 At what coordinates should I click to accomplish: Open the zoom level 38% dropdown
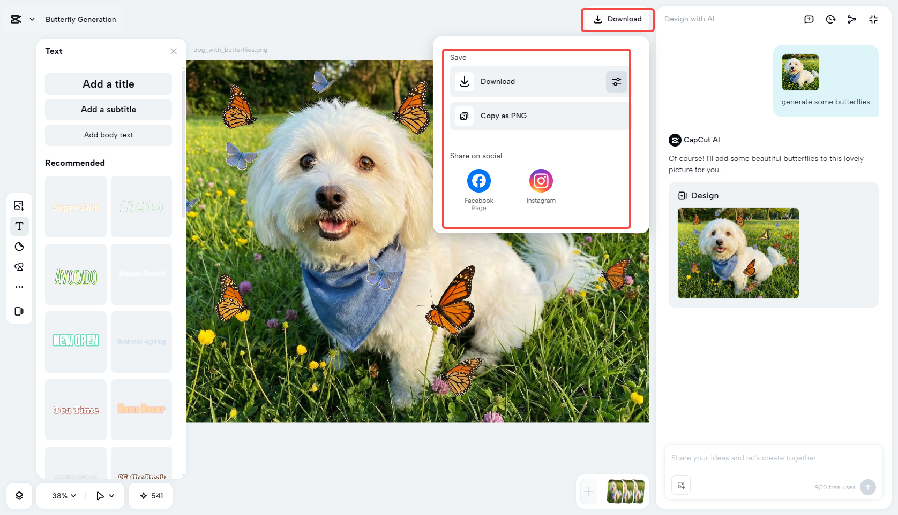pos(61,496)
